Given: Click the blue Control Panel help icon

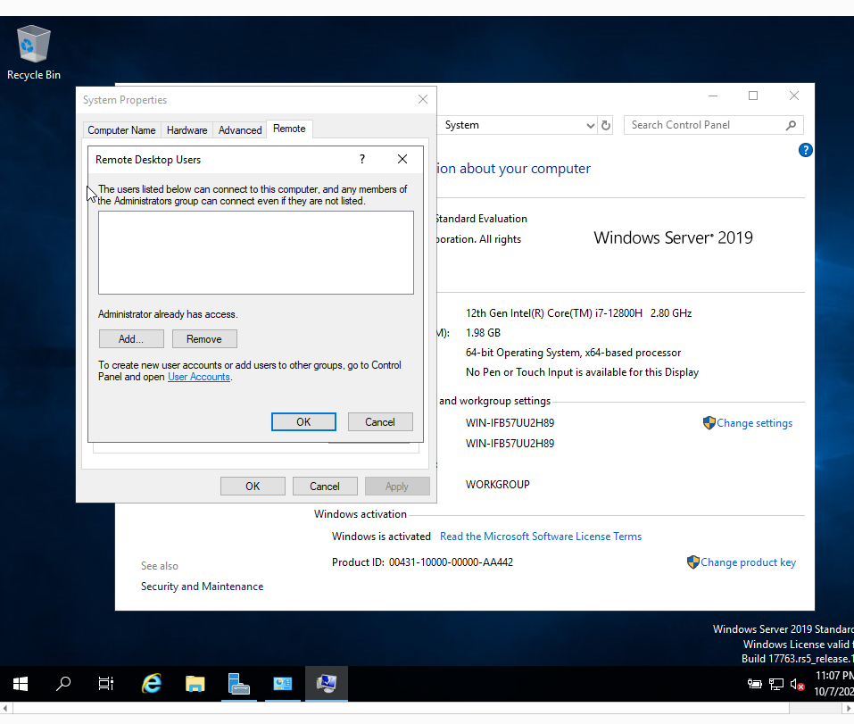Looking at the screenshot, I should coord(806,150).
